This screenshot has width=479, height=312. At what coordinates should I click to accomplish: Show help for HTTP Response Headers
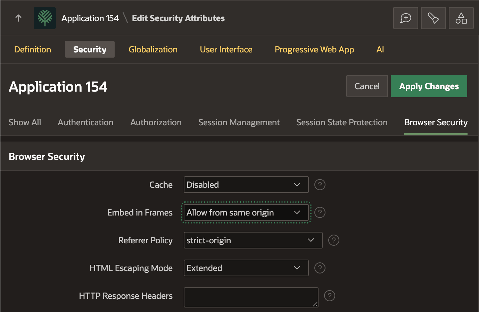[329, 296]
